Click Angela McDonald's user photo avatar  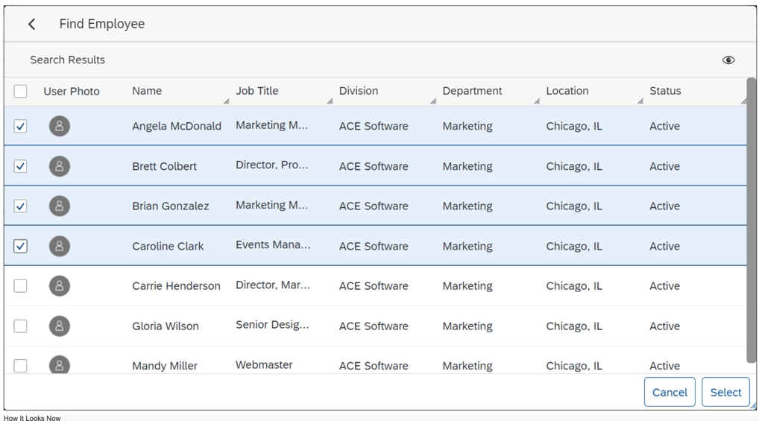coord(60,126)
